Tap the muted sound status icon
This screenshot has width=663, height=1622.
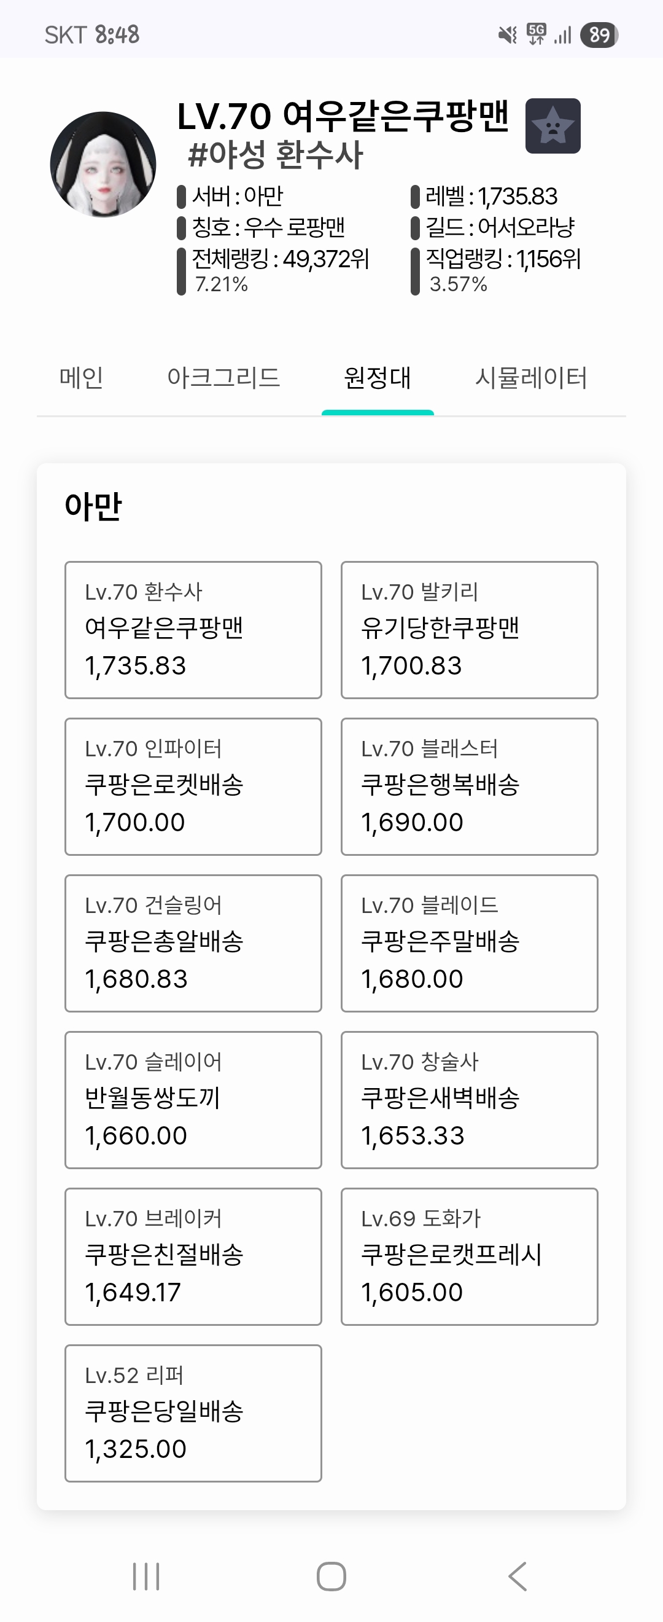(x=507, y=34)
